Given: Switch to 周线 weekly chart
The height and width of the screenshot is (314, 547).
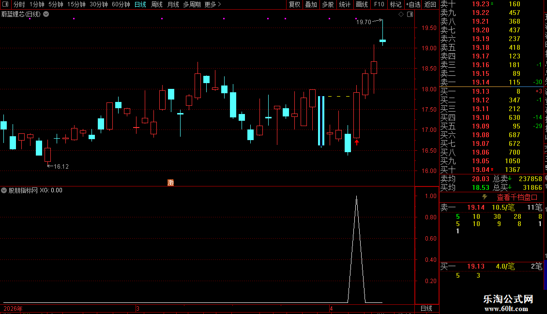Looking at the screenshot, I should tap(157, 4).
